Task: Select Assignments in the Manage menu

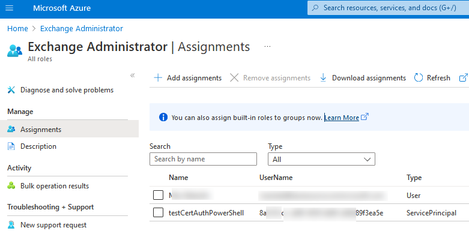Action: pos(70,129)
